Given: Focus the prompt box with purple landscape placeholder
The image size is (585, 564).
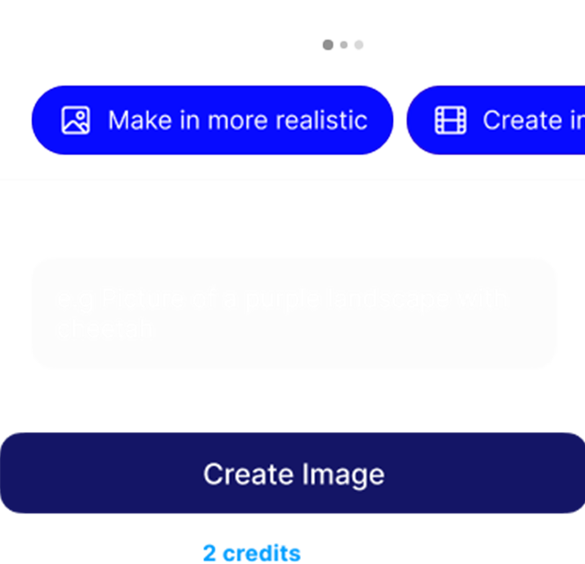Looking at the screenshot, I should pos(294,313).
